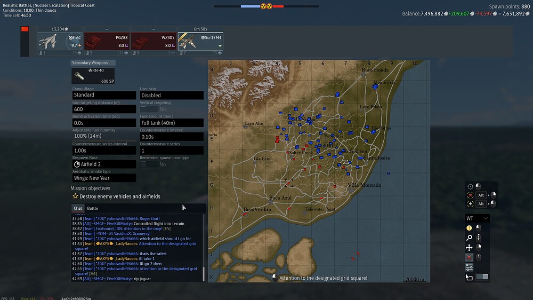Click the bracketed airfield marker near Boca Azul
The width and height of the screenshot is (533, 300).
coord(289,183)
